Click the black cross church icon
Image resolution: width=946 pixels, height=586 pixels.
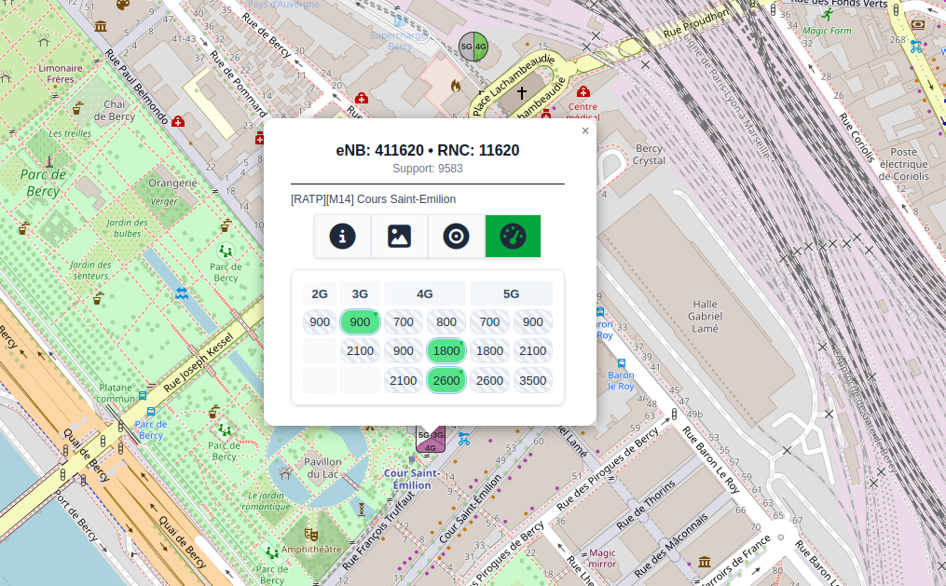tap(522, 93)
